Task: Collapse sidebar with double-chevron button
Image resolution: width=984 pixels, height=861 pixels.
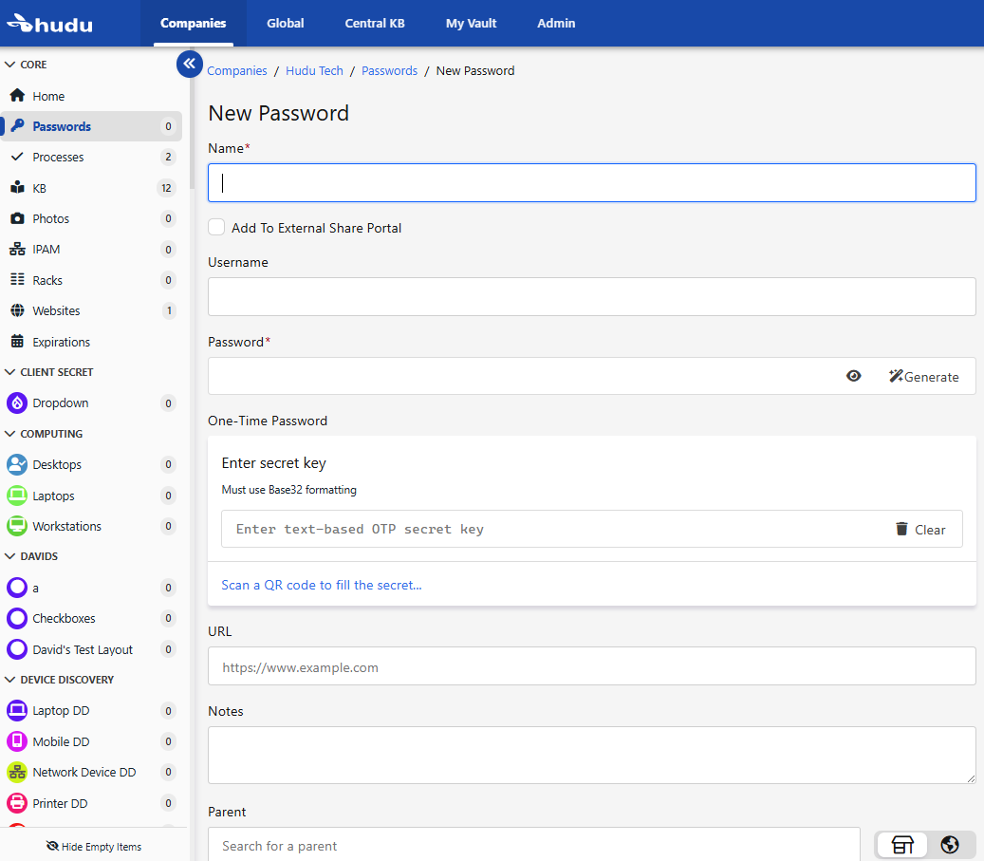Action: (x=189, y=64)
